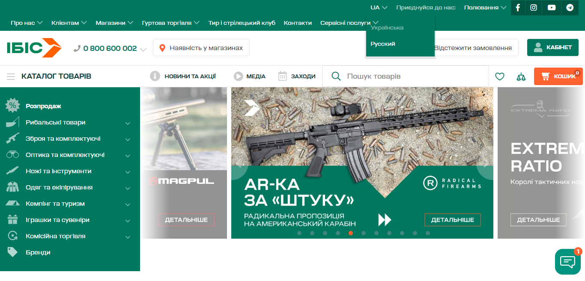Click the search magnifier icon
Image resolution: width=585 pixels, height=281 pixels.
click(336, 76)
